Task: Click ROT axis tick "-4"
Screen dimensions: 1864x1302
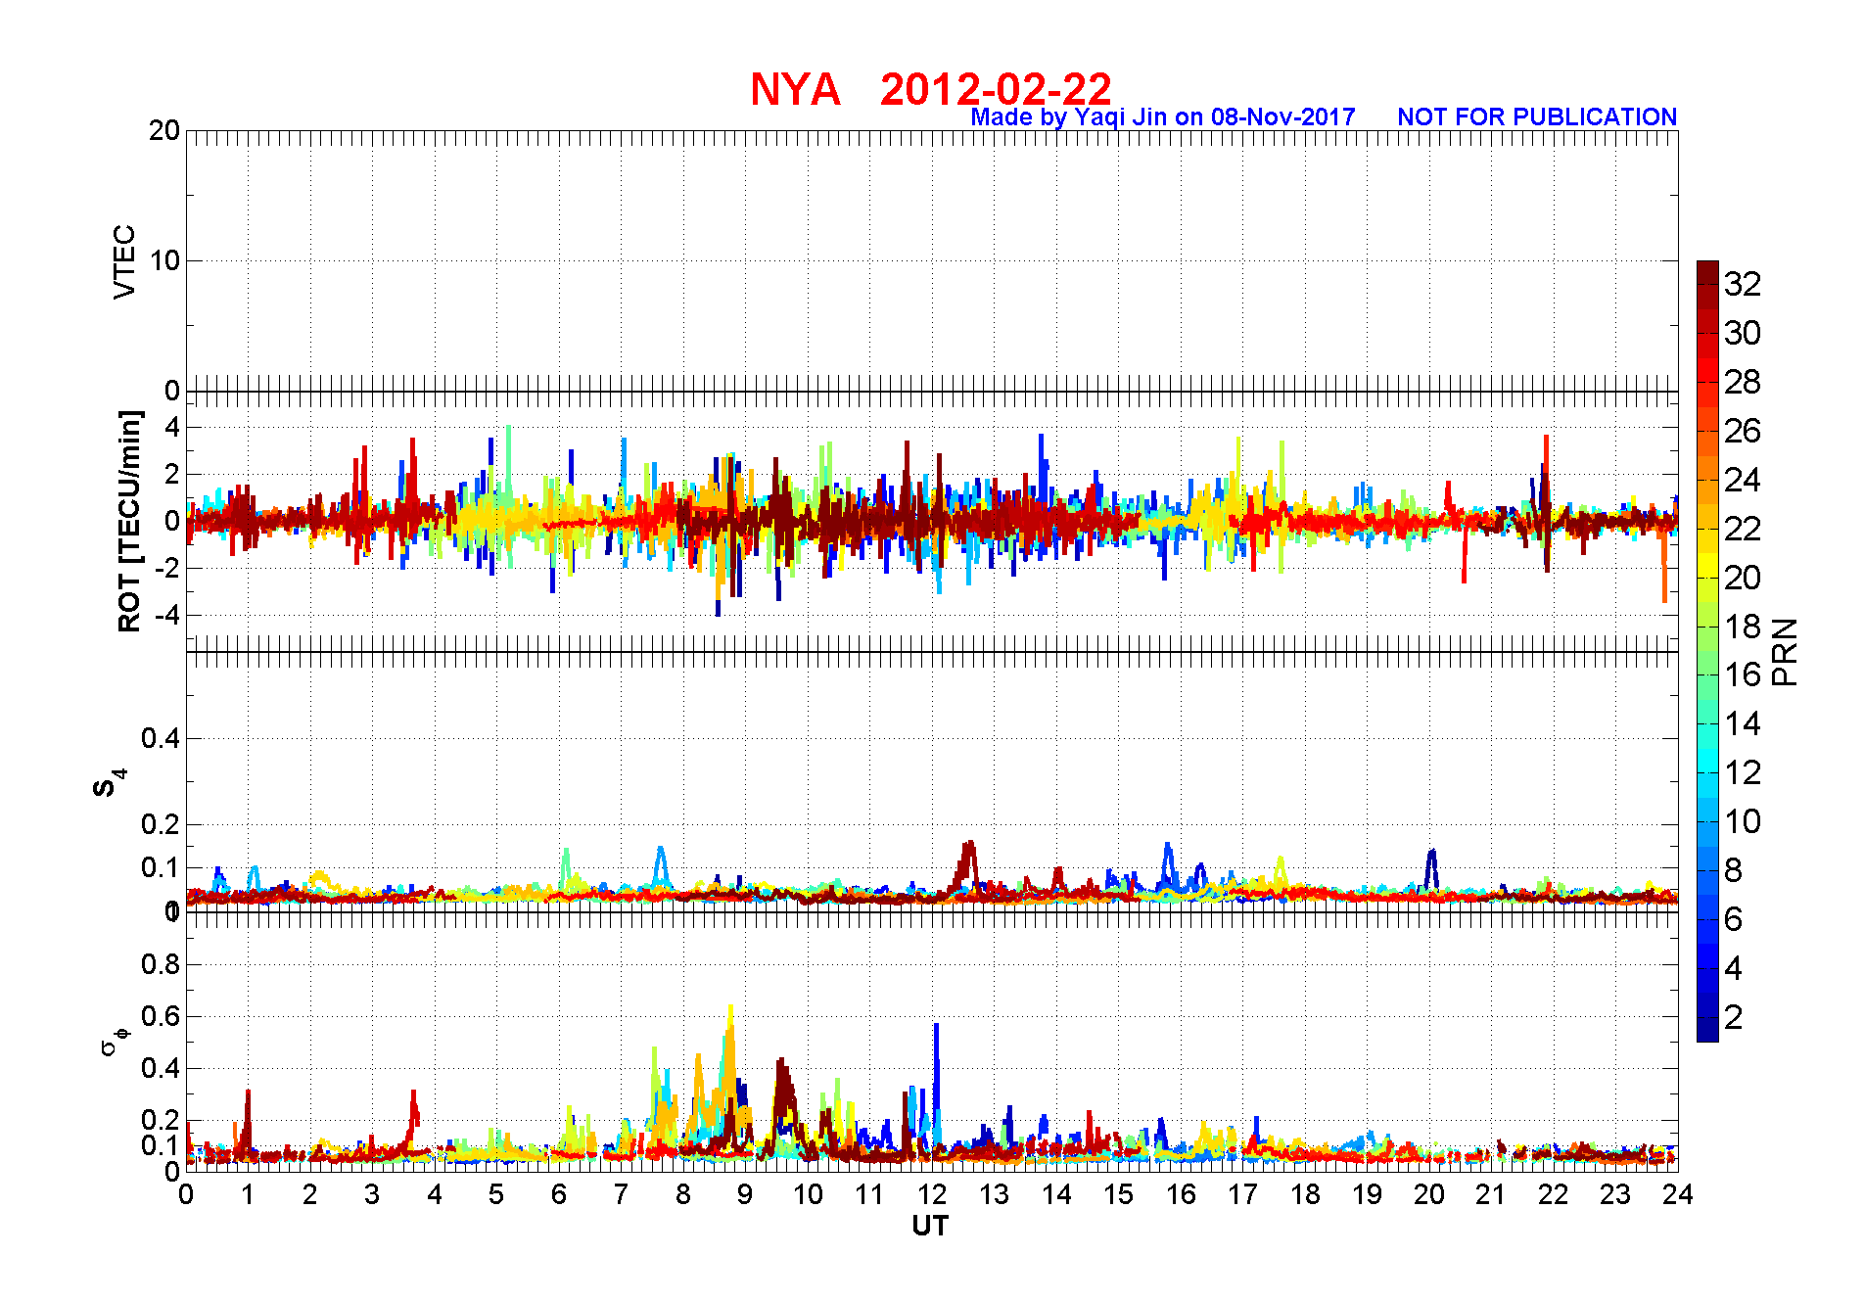Action: pyautogui.click(x=165, y=615)
